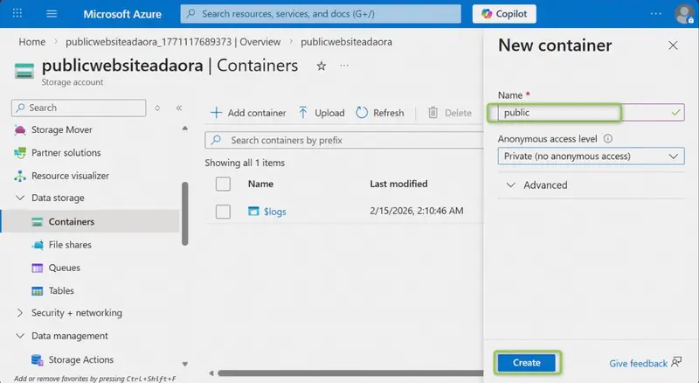Select Queues in the menu
Image resolution: width=699 pixels, height=383 pixels.
(x=64, y=268)
